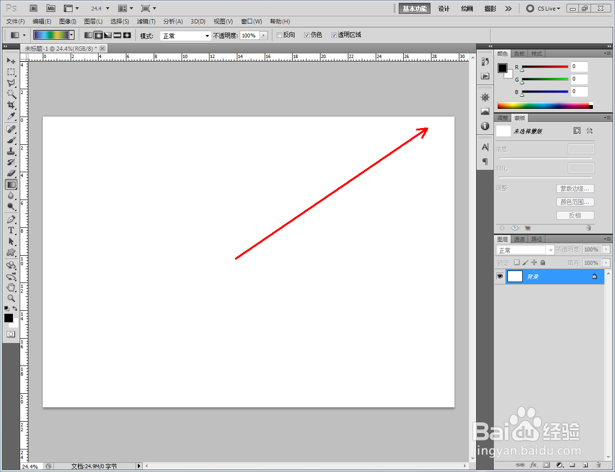Viewport: 615px width, 472px height.
Task: Enable the 反向 (reverse) checkbox
Action: point(279,35)
